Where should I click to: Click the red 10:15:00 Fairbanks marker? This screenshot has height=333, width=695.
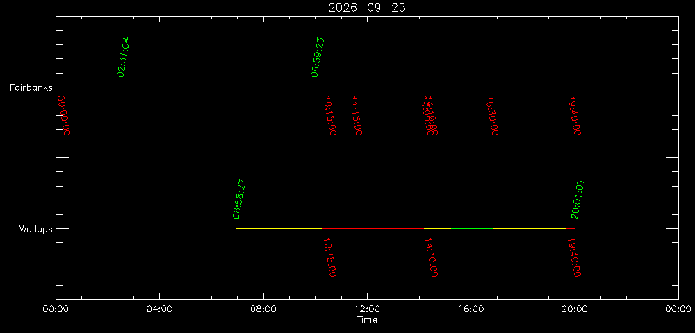click(x=329, y=116)
